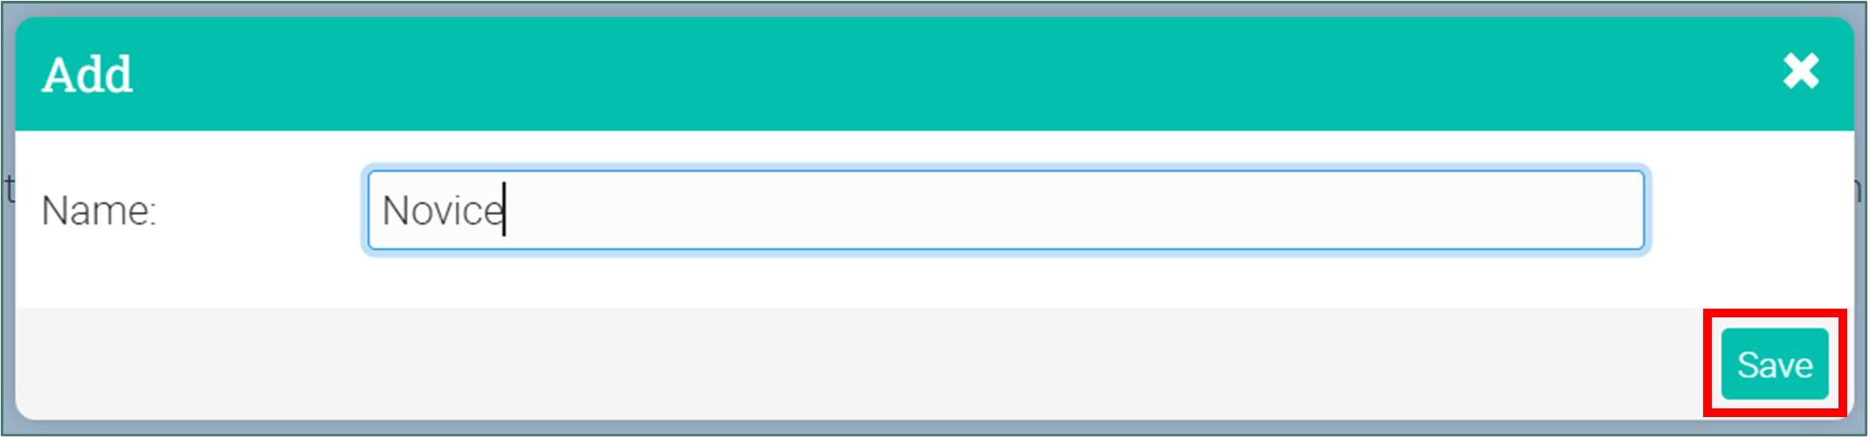Click the Save button
The image size is (1868, 437).
pyautogui.click(x=1775, y=364)
